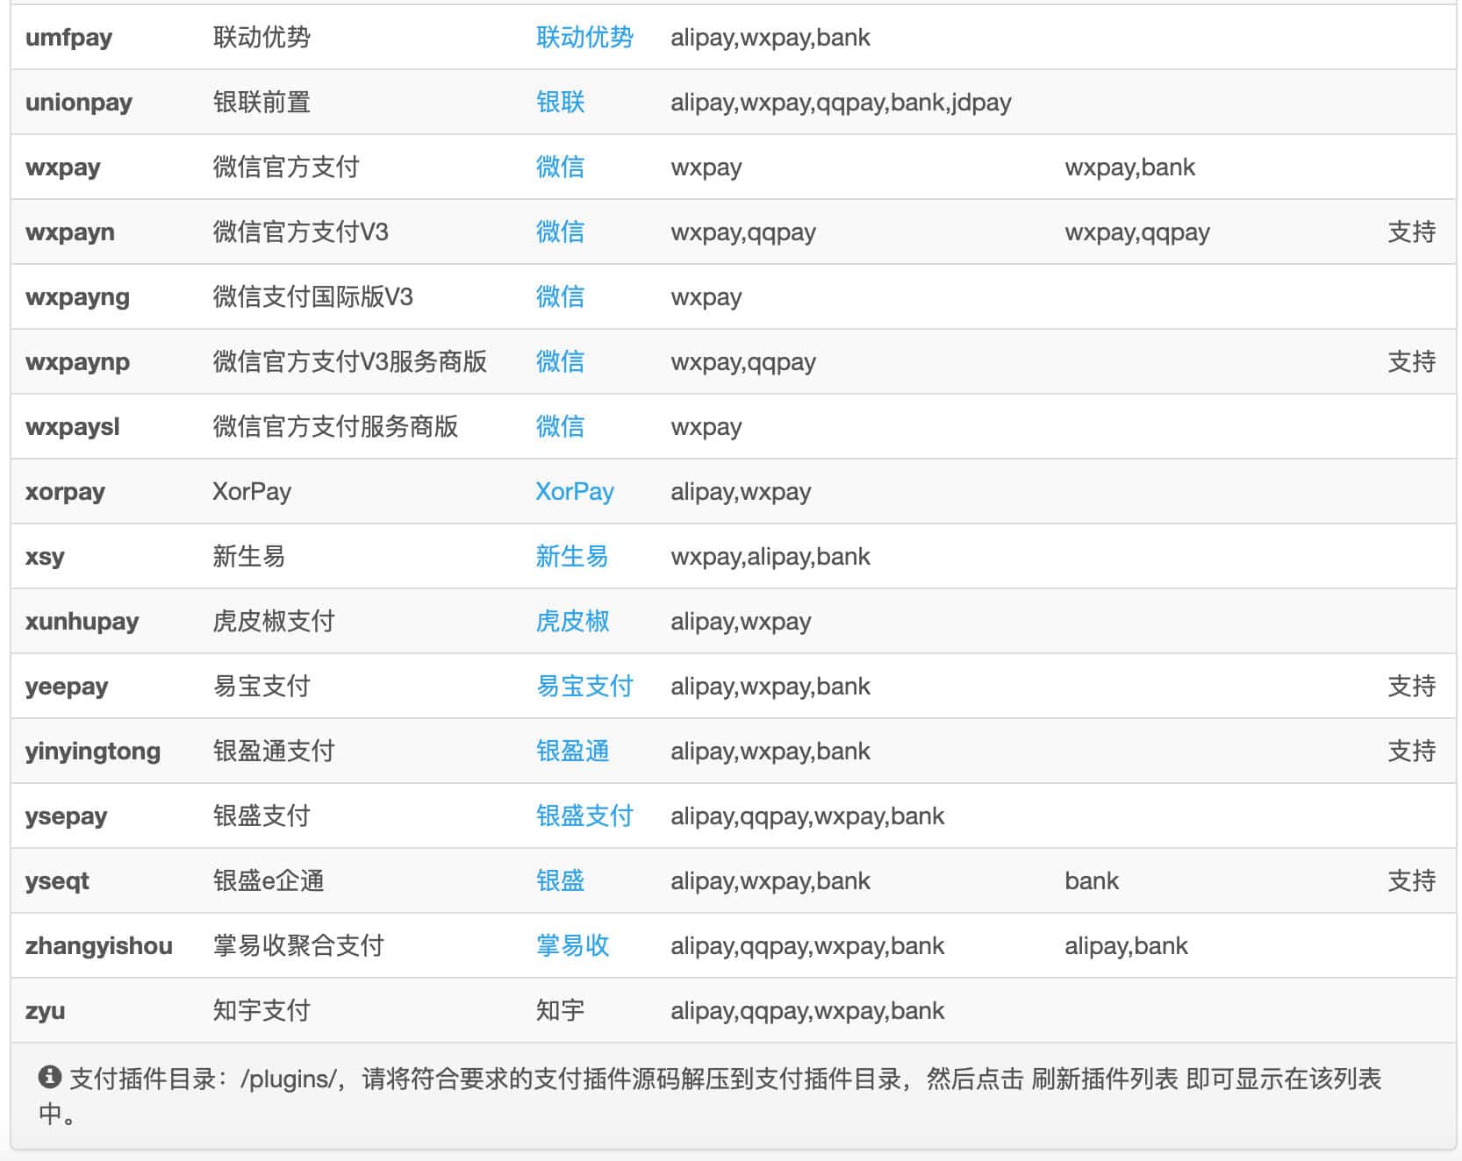Select the xunhupay plugin name
This screenshot has height=1161, width=1462.
coord(82,622)
